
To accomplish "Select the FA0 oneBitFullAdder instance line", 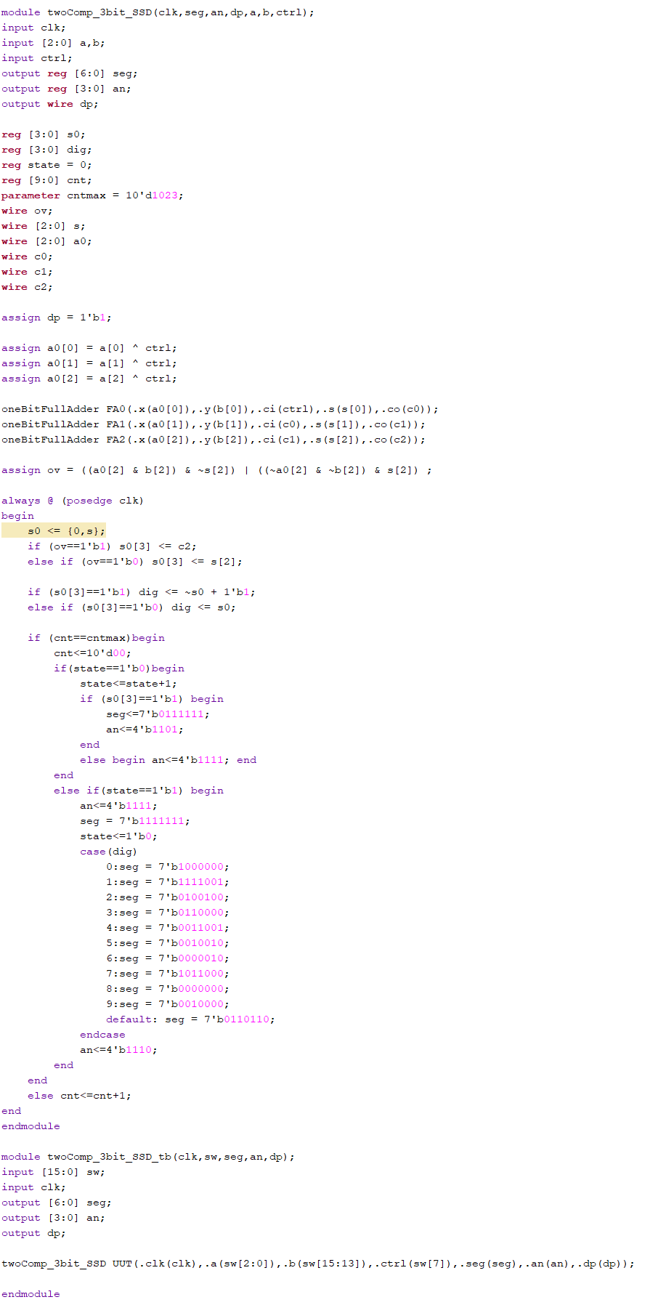I will (x=219, y=409).
